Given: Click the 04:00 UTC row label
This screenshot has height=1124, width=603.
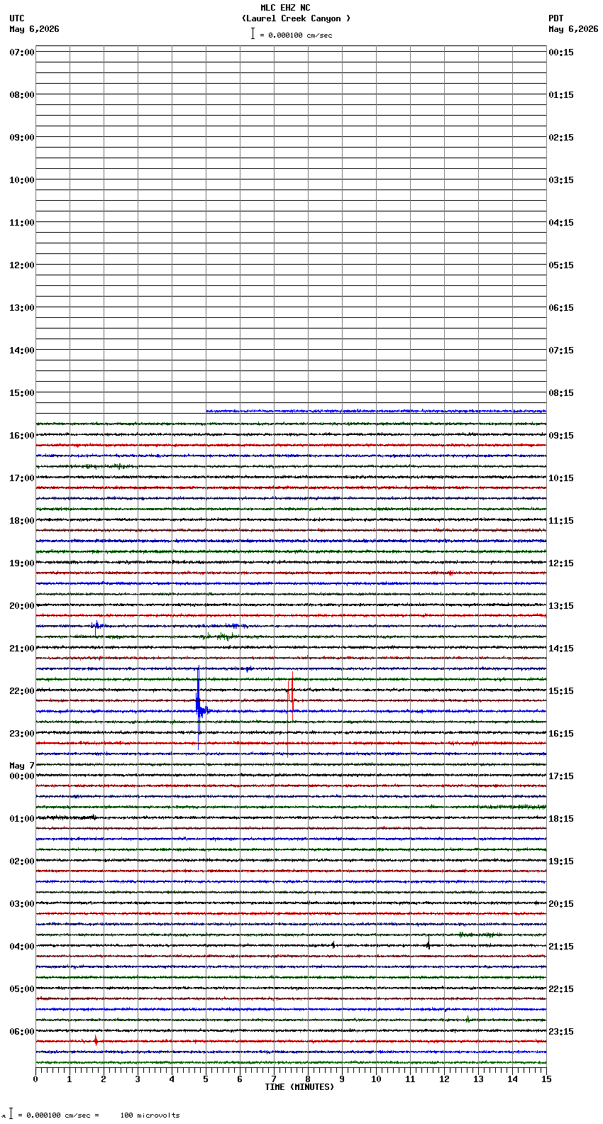Looking at the screenshot, I should 22,947.
